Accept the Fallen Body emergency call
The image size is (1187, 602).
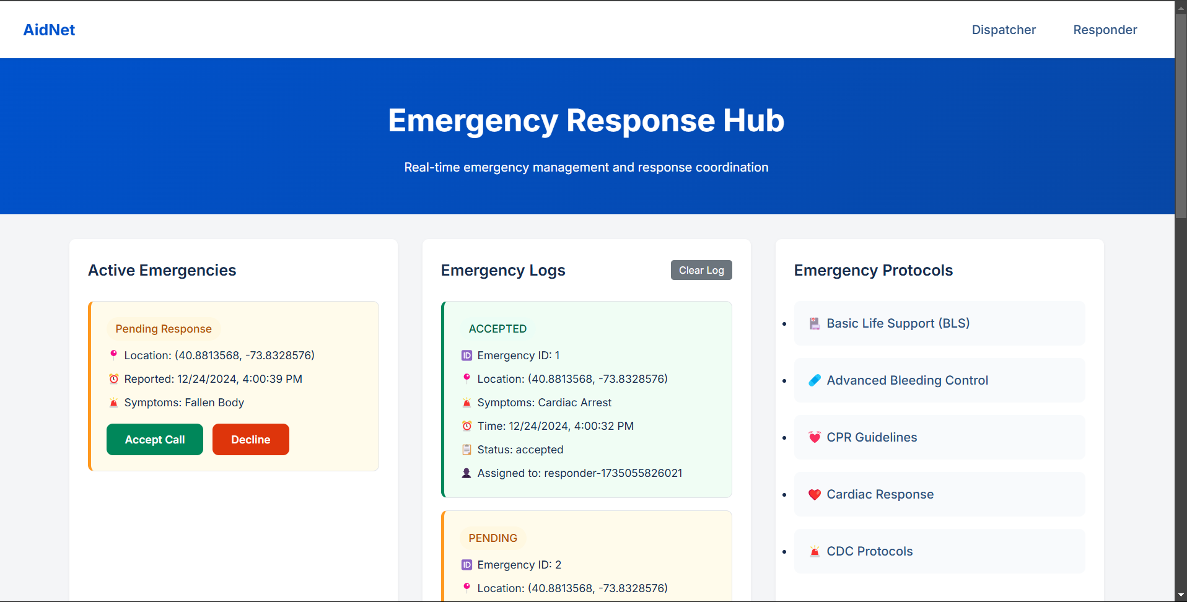tap(155, 440)
